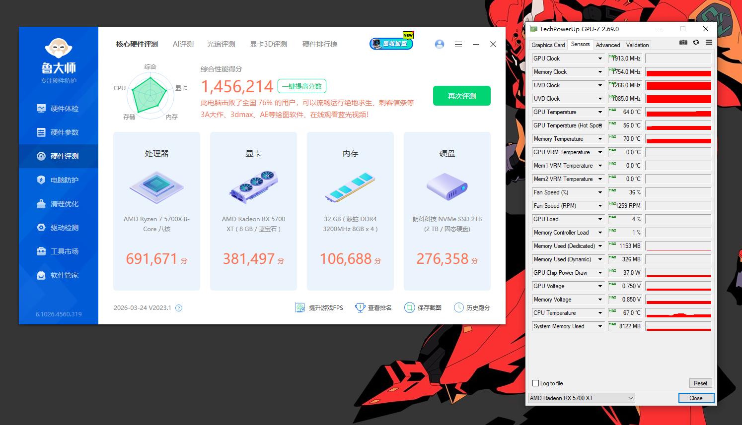The image size is (742, 425).
Task: Click the System Memory Used 8122 MB value
Action: 625,326
